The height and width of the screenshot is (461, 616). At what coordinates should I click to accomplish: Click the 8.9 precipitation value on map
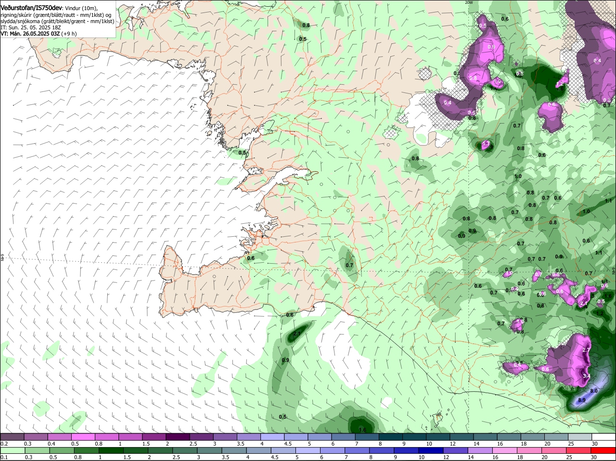pyautogui.click(x=581, y=400)
